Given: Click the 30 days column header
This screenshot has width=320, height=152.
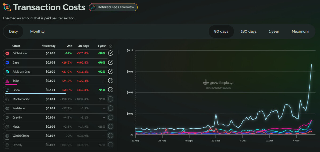Looking at the screenshot, I should (x=83, y=46).
